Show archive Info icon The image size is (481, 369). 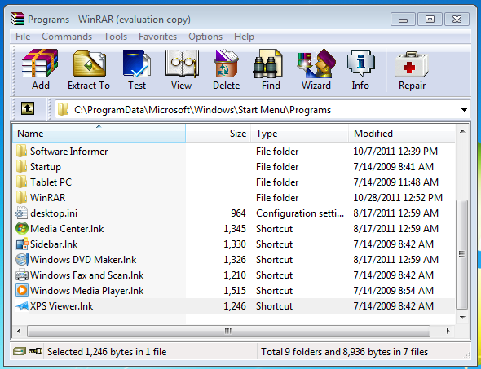point(360,64)
